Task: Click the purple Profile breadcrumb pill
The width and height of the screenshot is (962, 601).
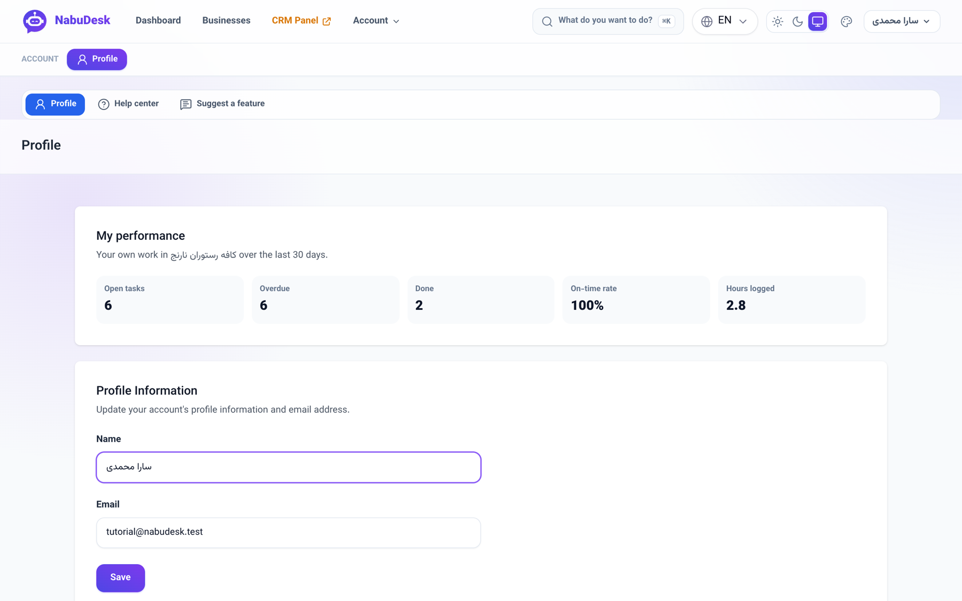Action: coord(97,59)
